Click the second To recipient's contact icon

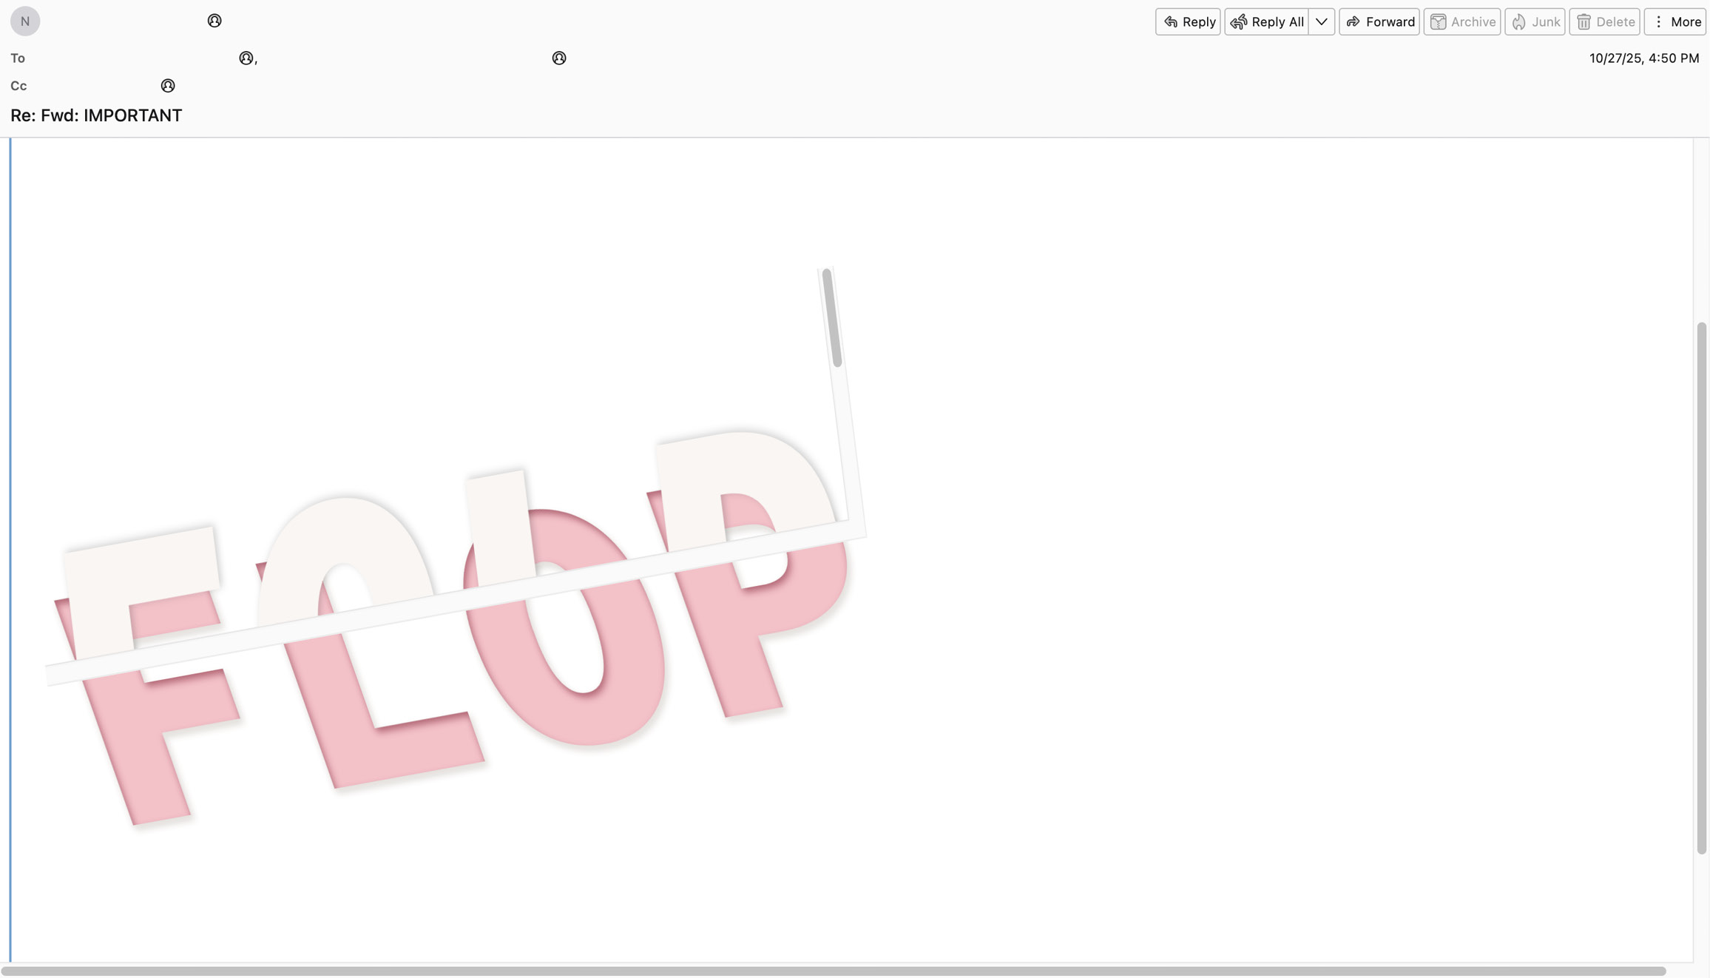[x=559, y=58]
